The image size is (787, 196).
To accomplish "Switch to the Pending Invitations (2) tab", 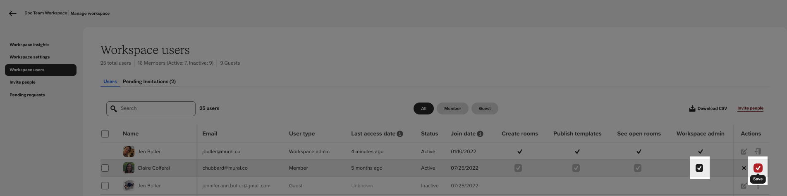I will click(149, 82).
